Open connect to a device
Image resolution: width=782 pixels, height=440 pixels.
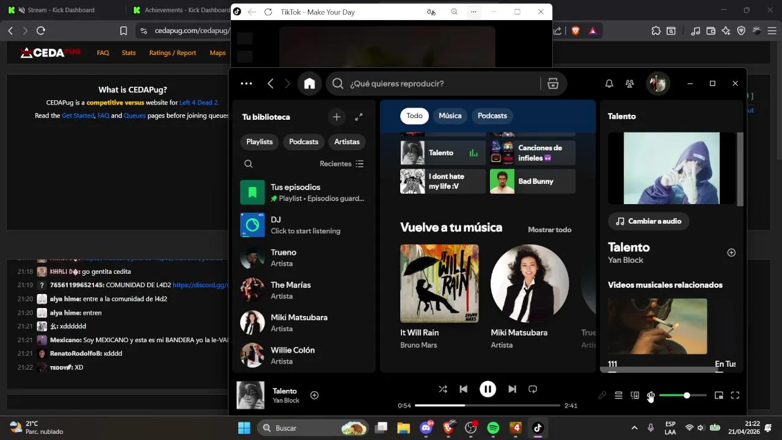635,395
